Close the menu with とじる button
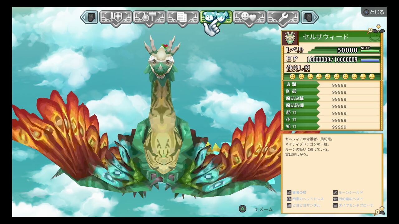The image size is (399, 224). tap(374, 12)
